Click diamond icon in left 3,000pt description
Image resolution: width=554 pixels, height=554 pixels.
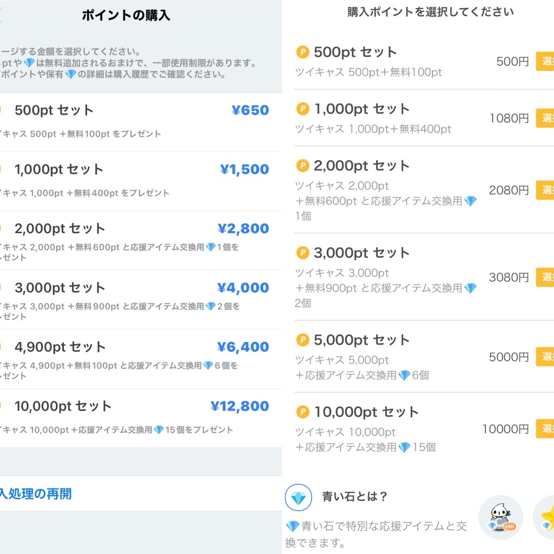210,306
